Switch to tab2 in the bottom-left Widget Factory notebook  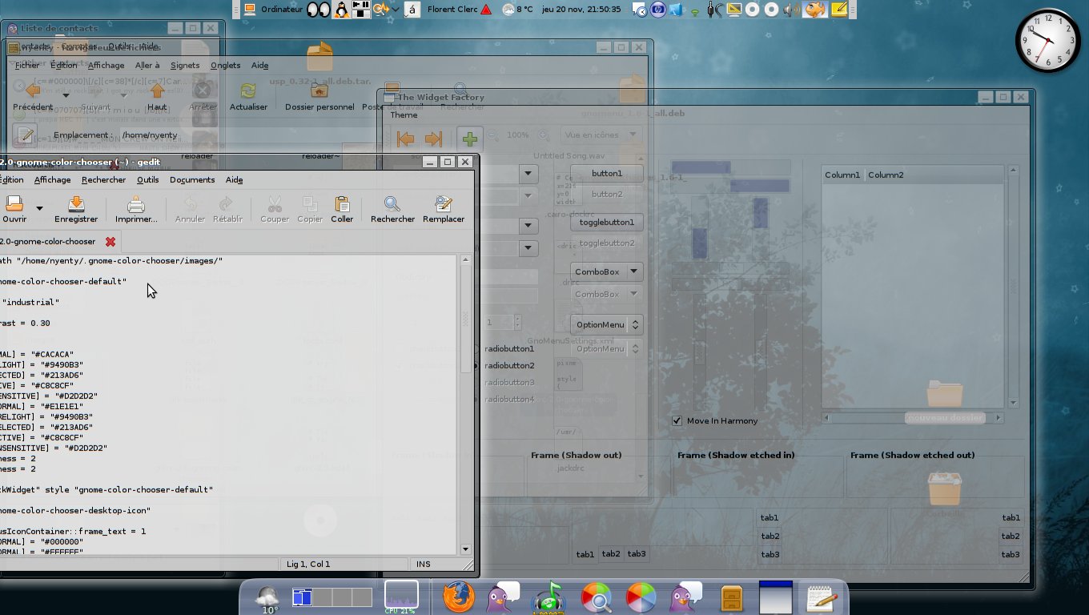pos(611,554)
